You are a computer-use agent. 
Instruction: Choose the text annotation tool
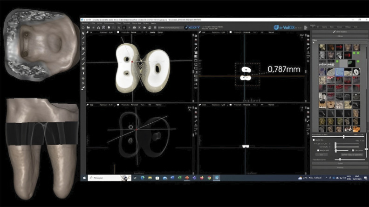coord(83,43)
